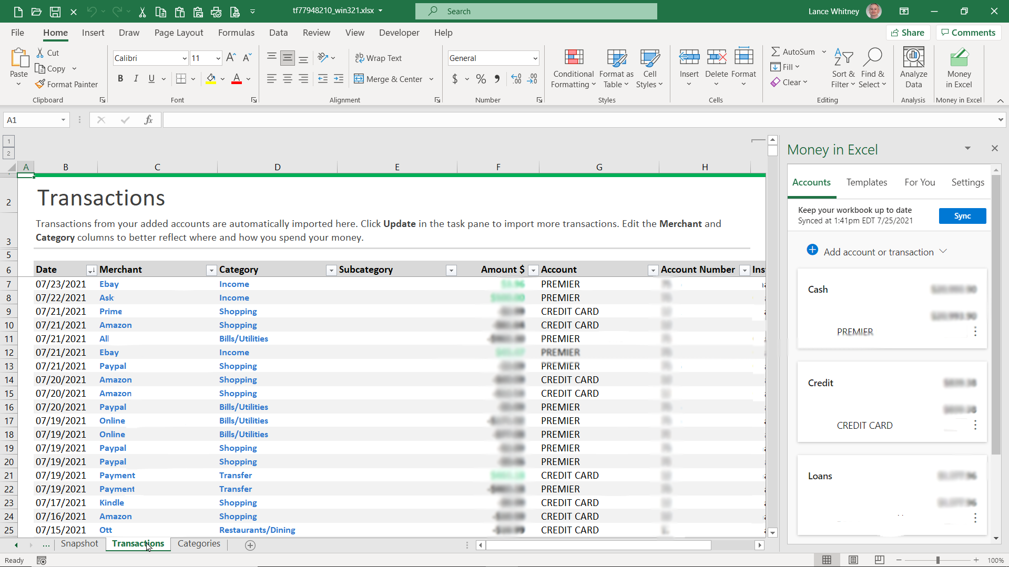The height and width of the screenshot is (567, 1009).
Task: Toggle Underline formatting
Action: point(151,79)
